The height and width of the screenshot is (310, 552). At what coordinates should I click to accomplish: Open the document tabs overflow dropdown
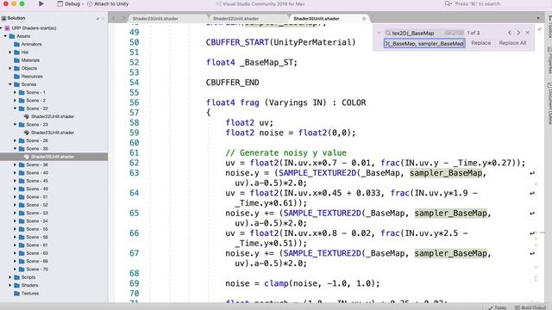(x=538, y=18)
